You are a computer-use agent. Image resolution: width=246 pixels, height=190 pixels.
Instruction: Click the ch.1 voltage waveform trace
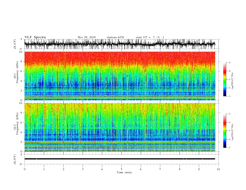pyautogui.click(x=120, y=44)
